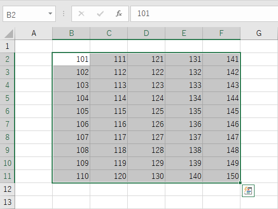Select row 7 header
This screenshot has height=209, width=278.
click(7, 124)
